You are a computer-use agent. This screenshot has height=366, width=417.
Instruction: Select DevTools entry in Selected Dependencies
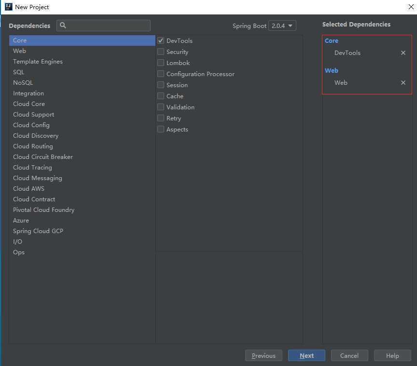click(347, 53)
